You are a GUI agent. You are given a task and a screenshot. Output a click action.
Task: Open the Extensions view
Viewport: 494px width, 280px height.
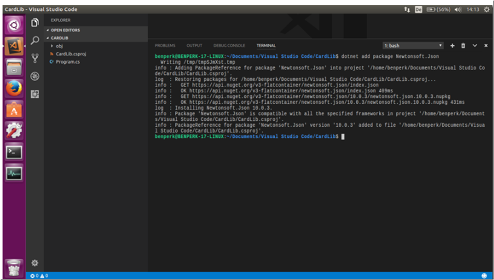click(x=35, y=94)
